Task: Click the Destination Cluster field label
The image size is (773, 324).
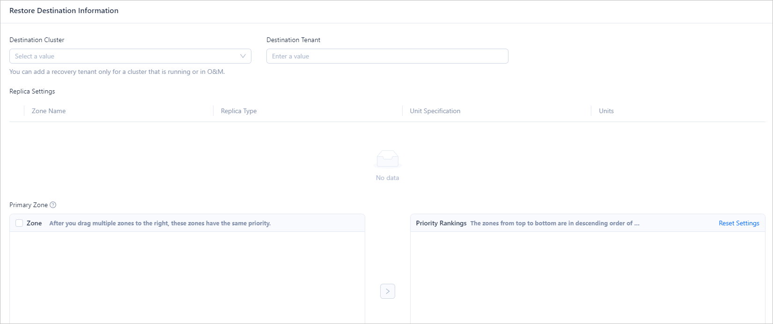Action: pyautogui.click(x=37, y=40)
